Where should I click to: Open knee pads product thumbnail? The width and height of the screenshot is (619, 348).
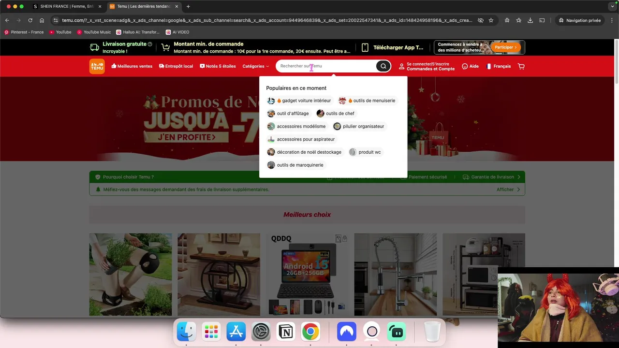tap(131, 275)
